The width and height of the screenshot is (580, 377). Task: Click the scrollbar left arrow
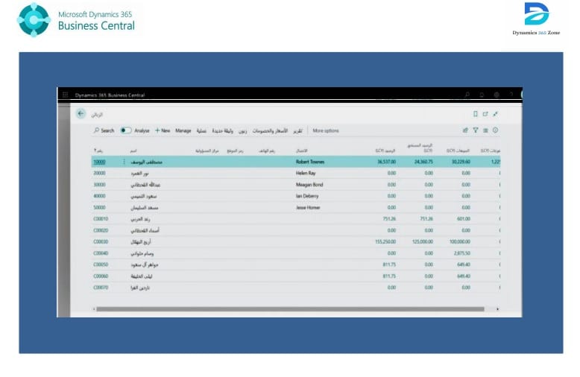[x=94, y=309]
